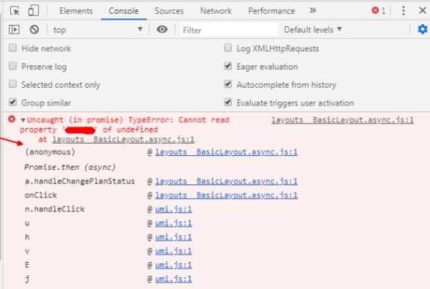The image size is (430, 289).
Task: Open n.handleClick umi.js:1 link
Action: 173,209
